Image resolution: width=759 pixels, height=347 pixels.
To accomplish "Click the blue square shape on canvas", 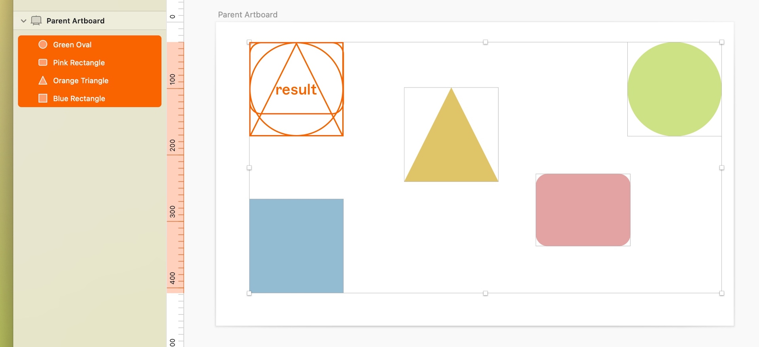I will [x=296, y=246].
